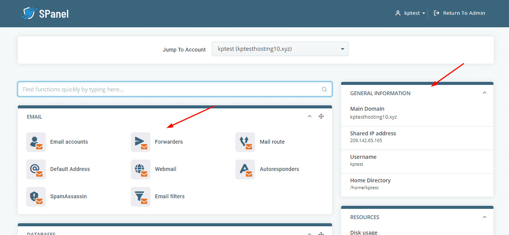Collapse the Email section
Image resolution: width=509 pixels, height=235 pixels.
(x=310, y=116)
